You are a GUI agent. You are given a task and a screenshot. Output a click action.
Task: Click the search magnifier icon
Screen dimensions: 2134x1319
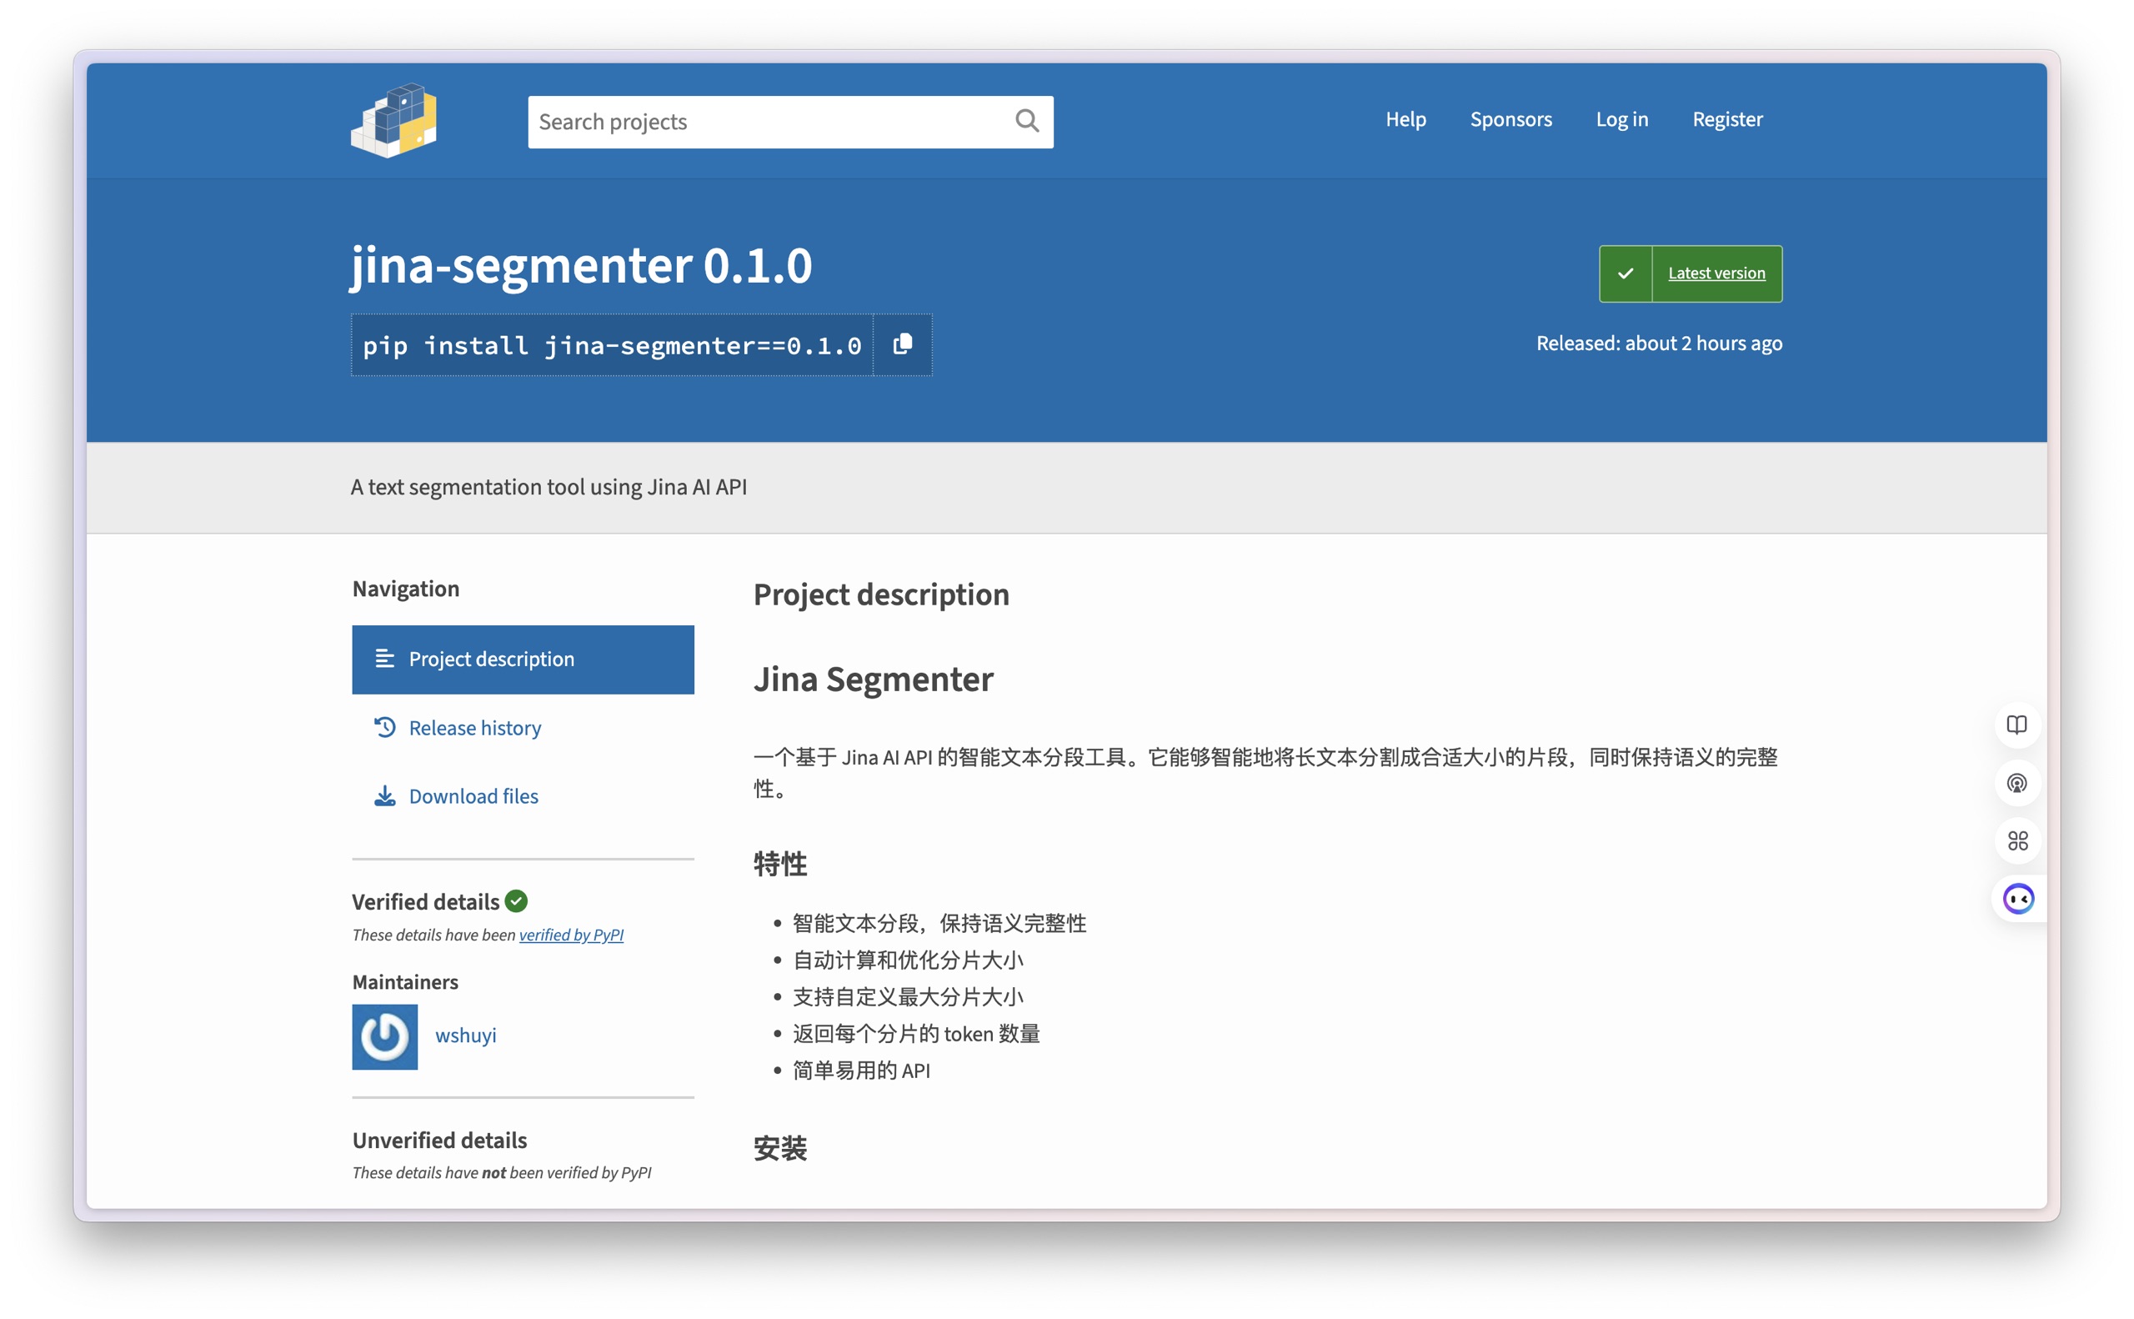(x=1026, y=120)
